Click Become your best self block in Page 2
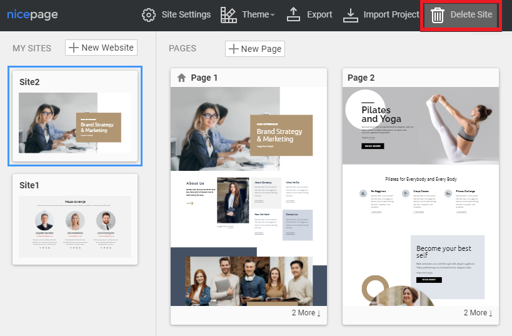Viewport: 512px width, 336px height. coord(448,267)
